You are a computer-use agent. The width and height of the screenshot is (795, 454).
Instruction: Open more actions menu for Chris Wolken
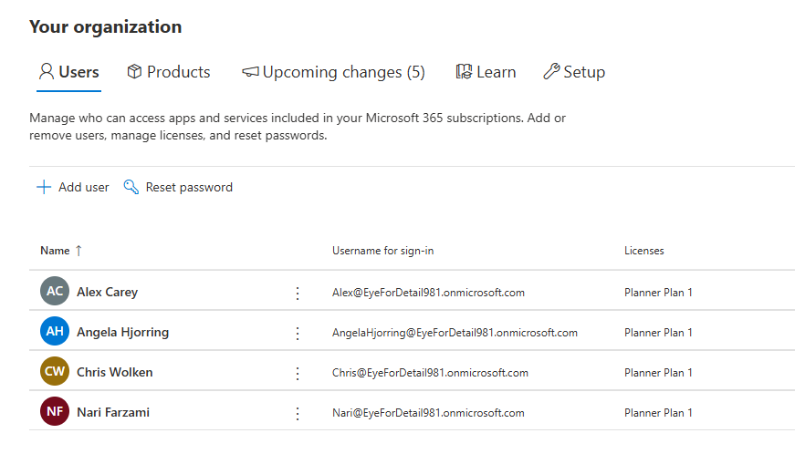[x=297, y=373]
